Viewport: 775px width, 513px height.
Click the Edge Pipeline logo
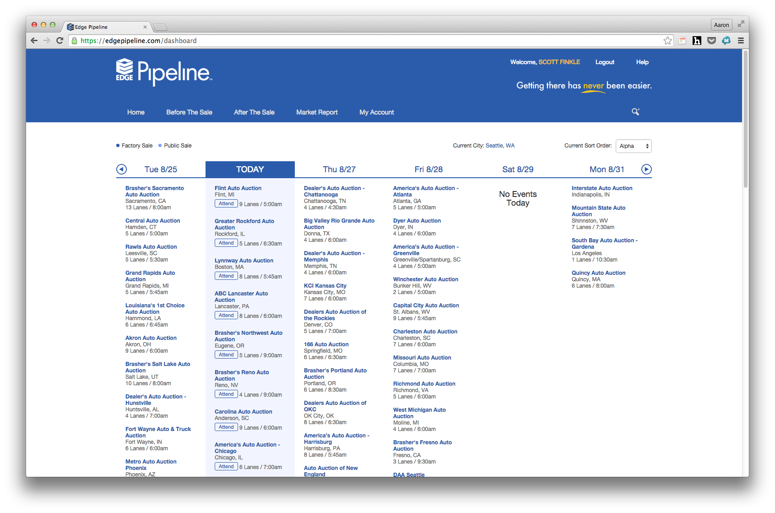coord(164,72)
